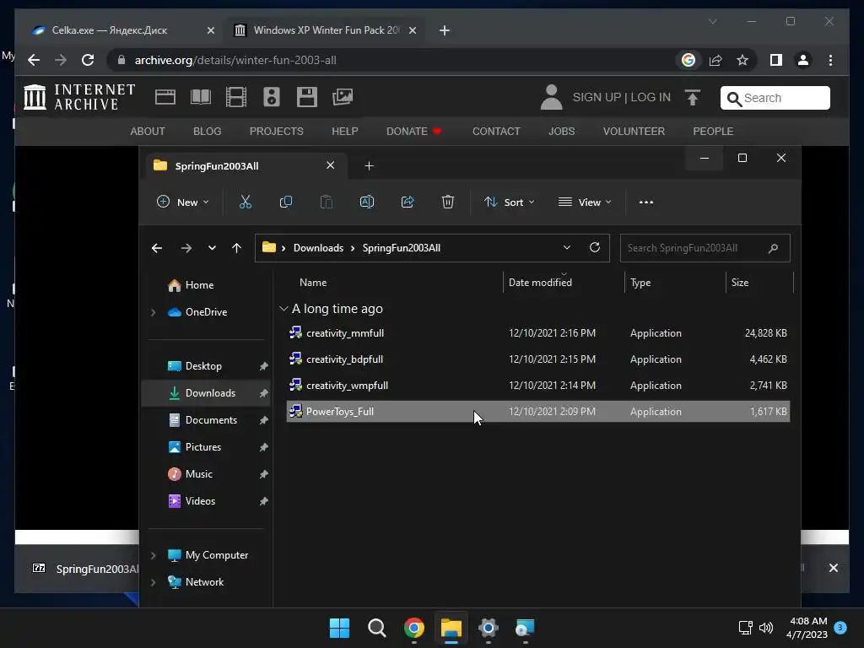This screenshot has width=864, height=648.
Task: Collapse the "A long time ago" group
Action: (283, 309)
